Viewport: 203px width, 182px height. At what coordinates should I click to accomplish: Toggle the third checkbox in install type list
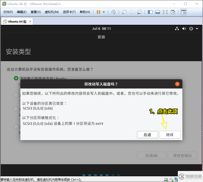(16, 109)
